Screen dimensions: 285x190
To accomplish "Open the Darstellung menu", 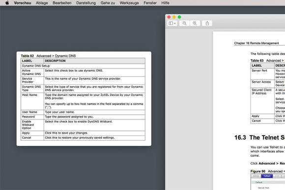I will (x=86, y=3).
